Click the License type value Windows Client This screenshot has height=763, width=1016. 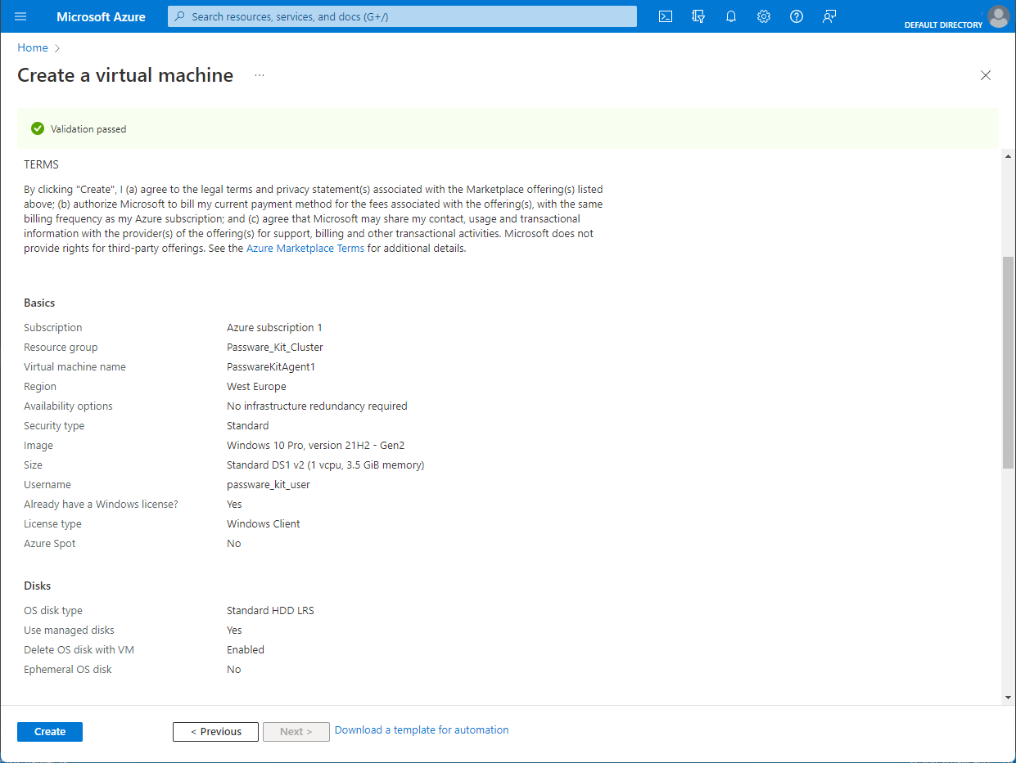coord(264,524)
